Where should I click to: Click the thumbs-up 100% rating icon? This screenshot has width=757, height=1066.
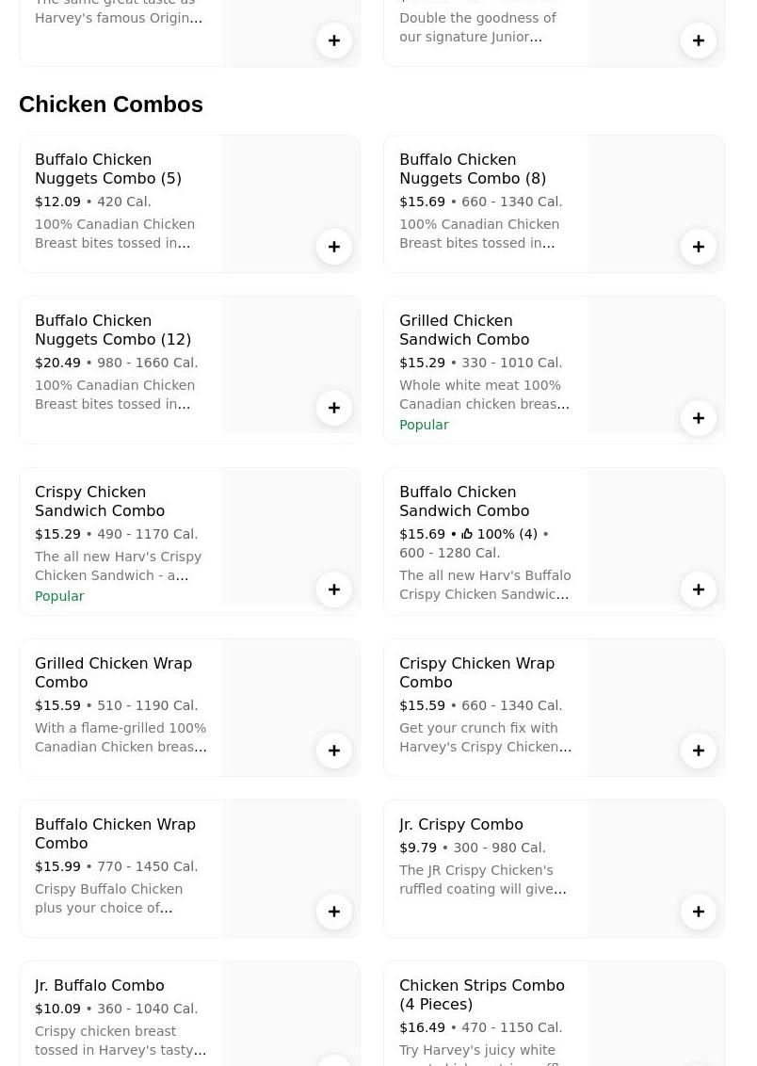point(467,534)
